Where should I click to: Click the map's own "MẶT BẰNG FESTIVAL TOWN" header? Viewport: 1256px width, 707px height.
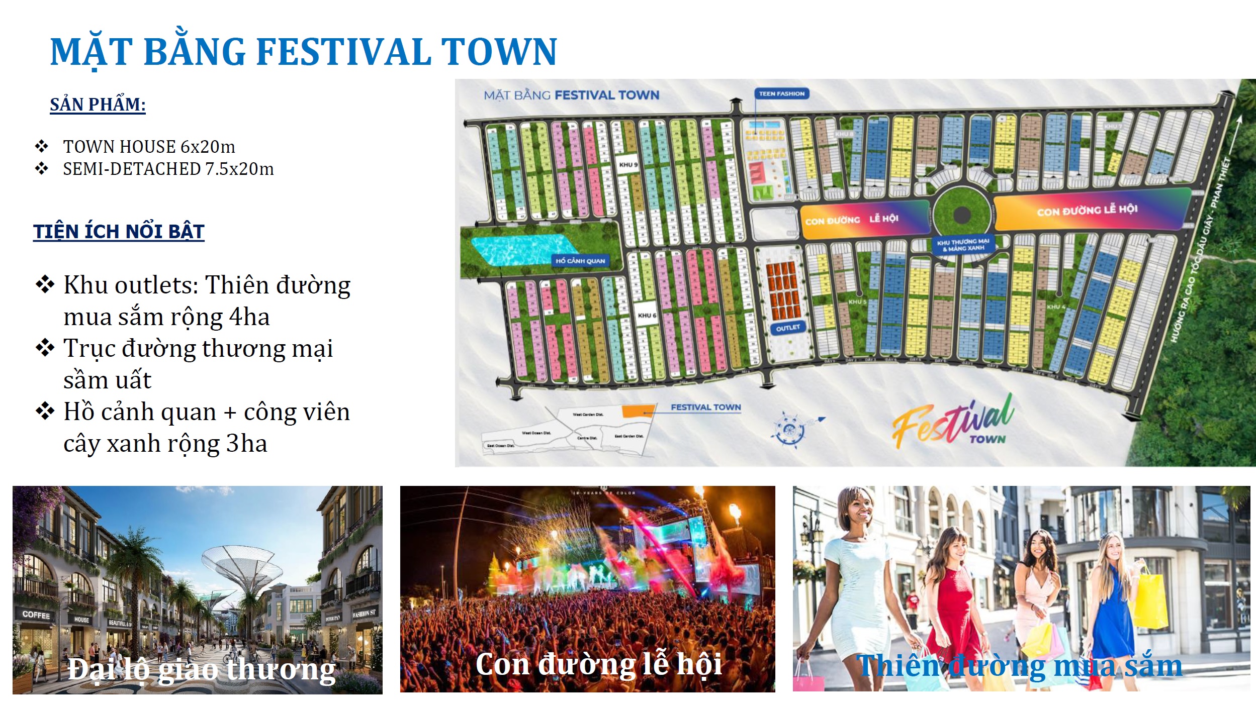(x=571, y=95)
